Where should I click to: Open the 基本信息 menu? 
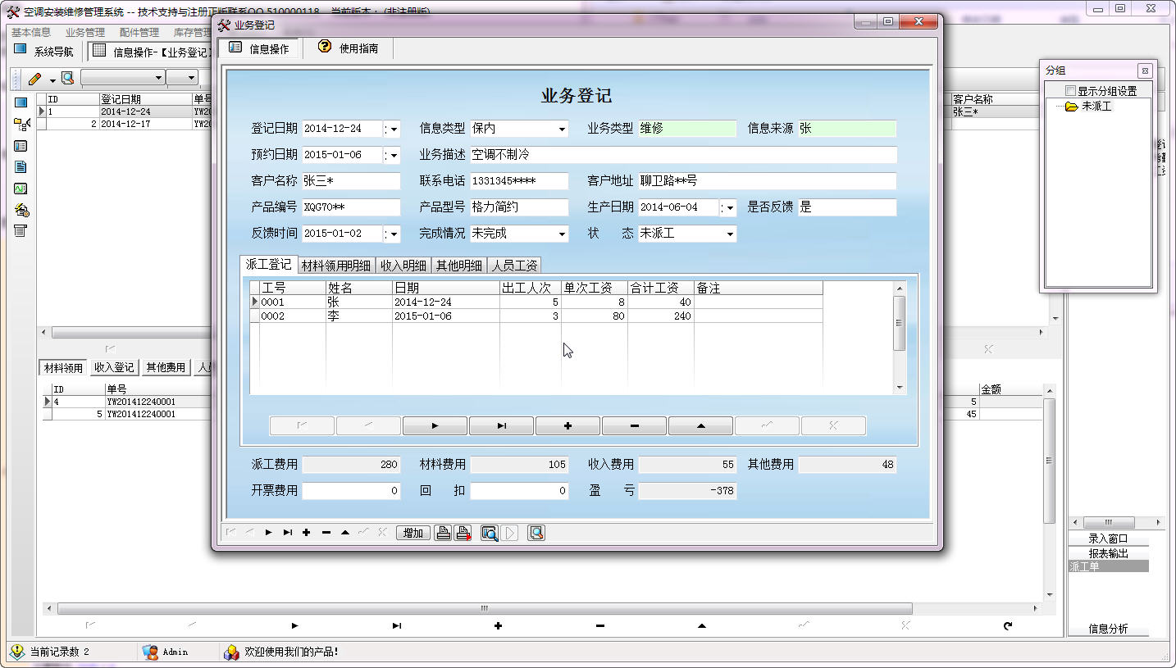31,33
